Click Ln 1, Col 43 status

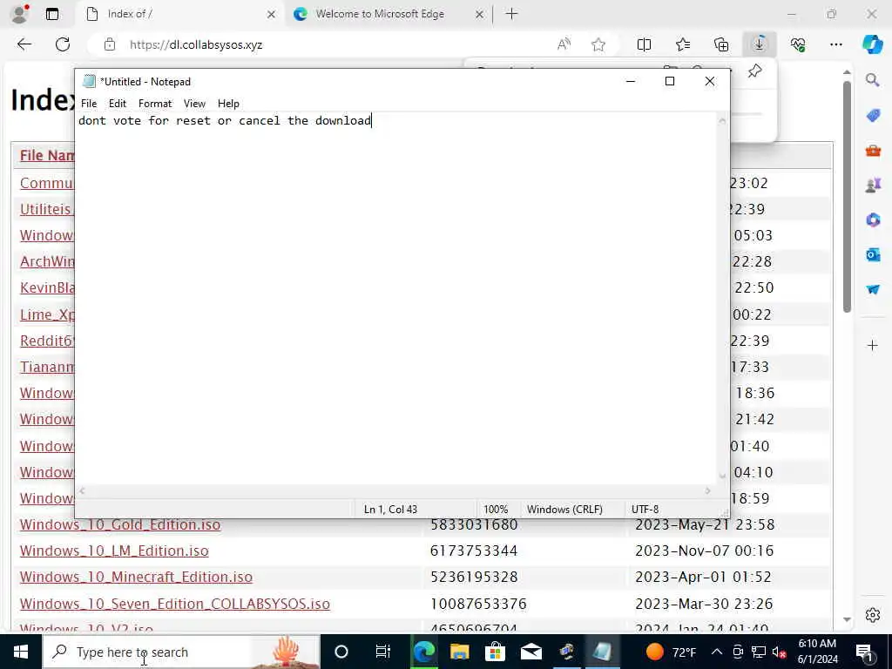(x=391, y=509)
